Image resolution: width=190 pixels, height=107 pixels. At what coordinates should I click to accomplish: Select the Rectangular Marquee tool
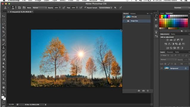point(4,20)
